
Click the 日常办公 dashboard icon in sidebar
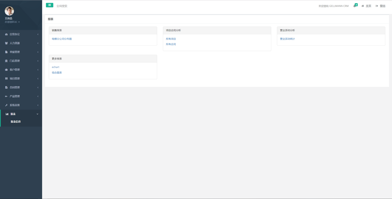click(x=6, y=34)
